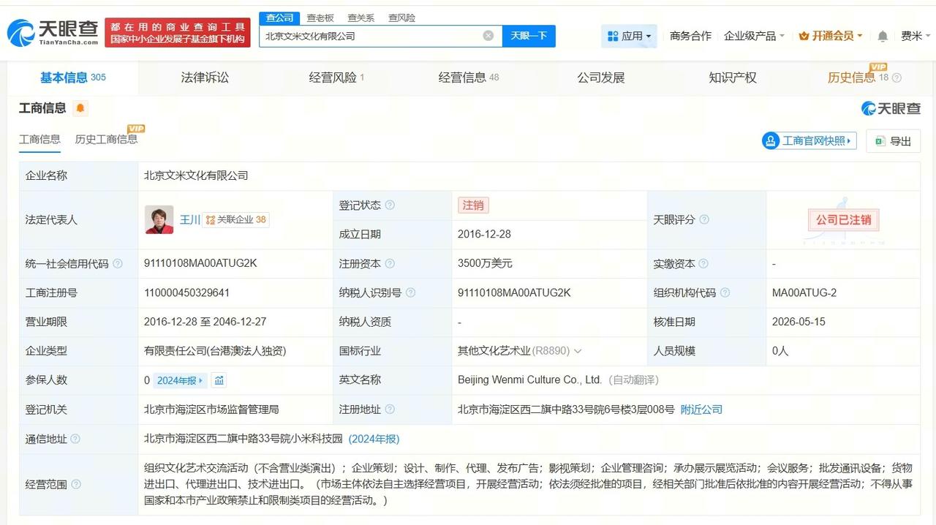Switch to the 经营信息 tab
The width and height of the screenshot is (936, 525).
point(469,78)
